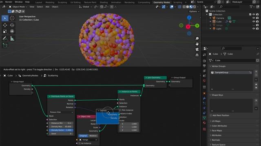Click the viewport zoom magnifier icon
The width and height of the screenshot is (261, 146).
pos(197,39)
